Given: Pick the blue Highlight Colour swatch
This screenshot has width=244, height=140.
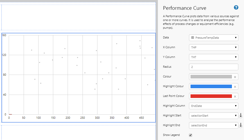Looking at the screenshot, I should 211,86.
